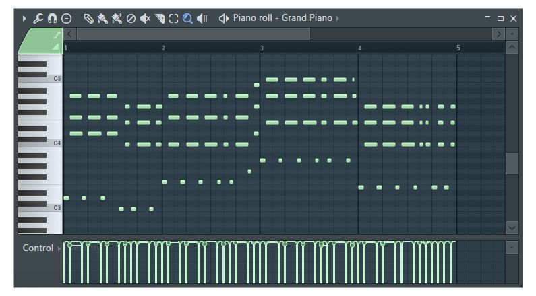This screenshot has height=296, width=536.
Task: Click bar 3 marker on the timeline
Action: (262, 48)
